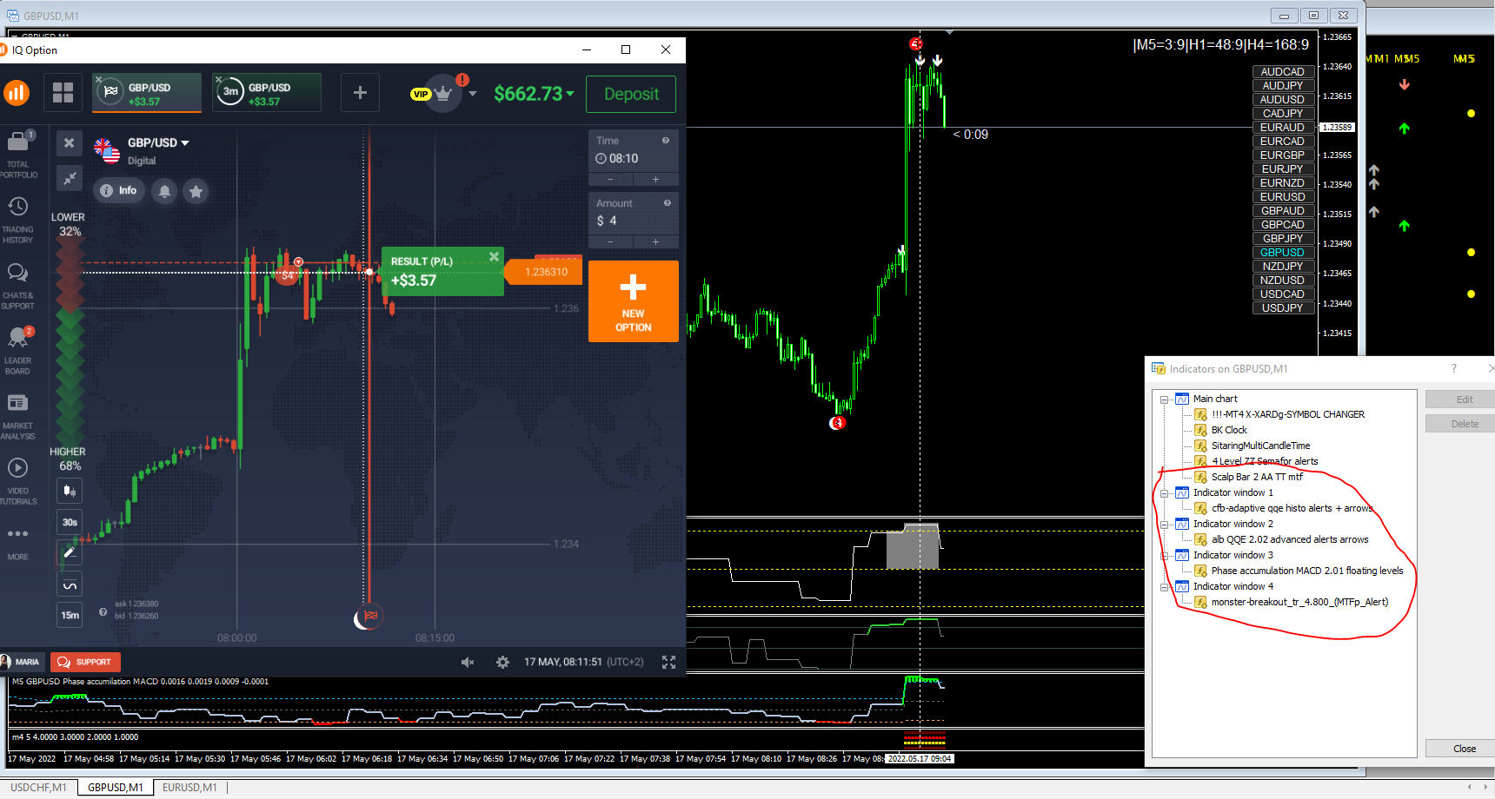
Task: Dismiss the Result (P/L) popup with its X
Action: pyautogui.click(x=494, y=257)
